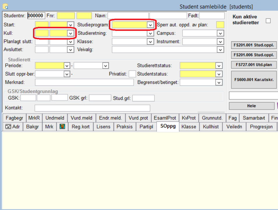Expand the Begrenset/betinget dropdown
The height and width of the screenshot is (210, 278).
point(219,82)
